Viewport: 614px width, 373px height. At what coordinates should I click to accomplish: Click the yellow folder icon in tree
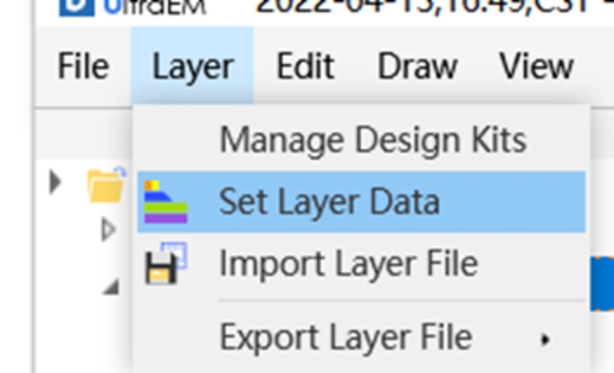click(107, 183)
